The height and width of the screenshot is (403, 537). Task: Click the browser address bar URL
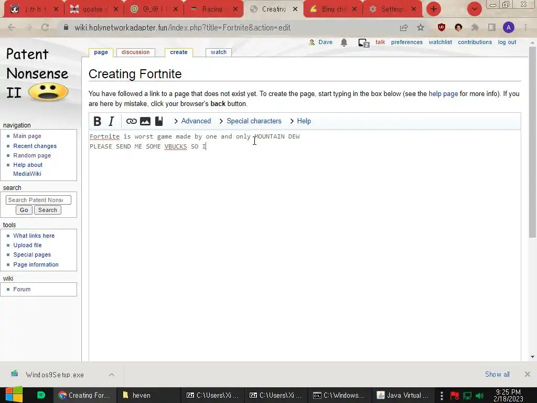coord(182,27)
